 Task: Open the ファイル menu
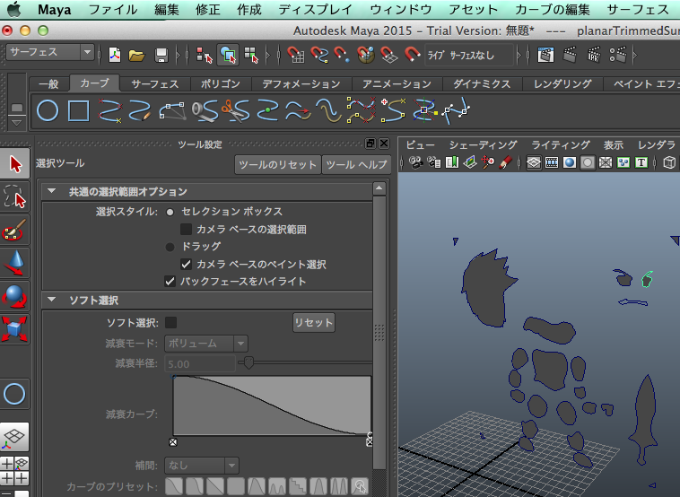(x=113, y=10)
